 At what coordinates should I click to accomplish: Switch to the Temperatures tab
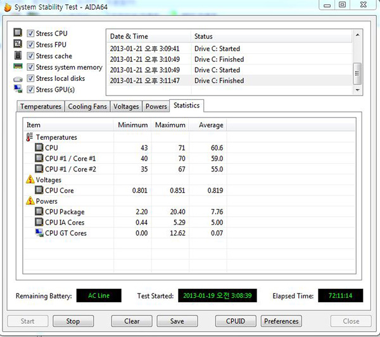(x=41, y=106)
